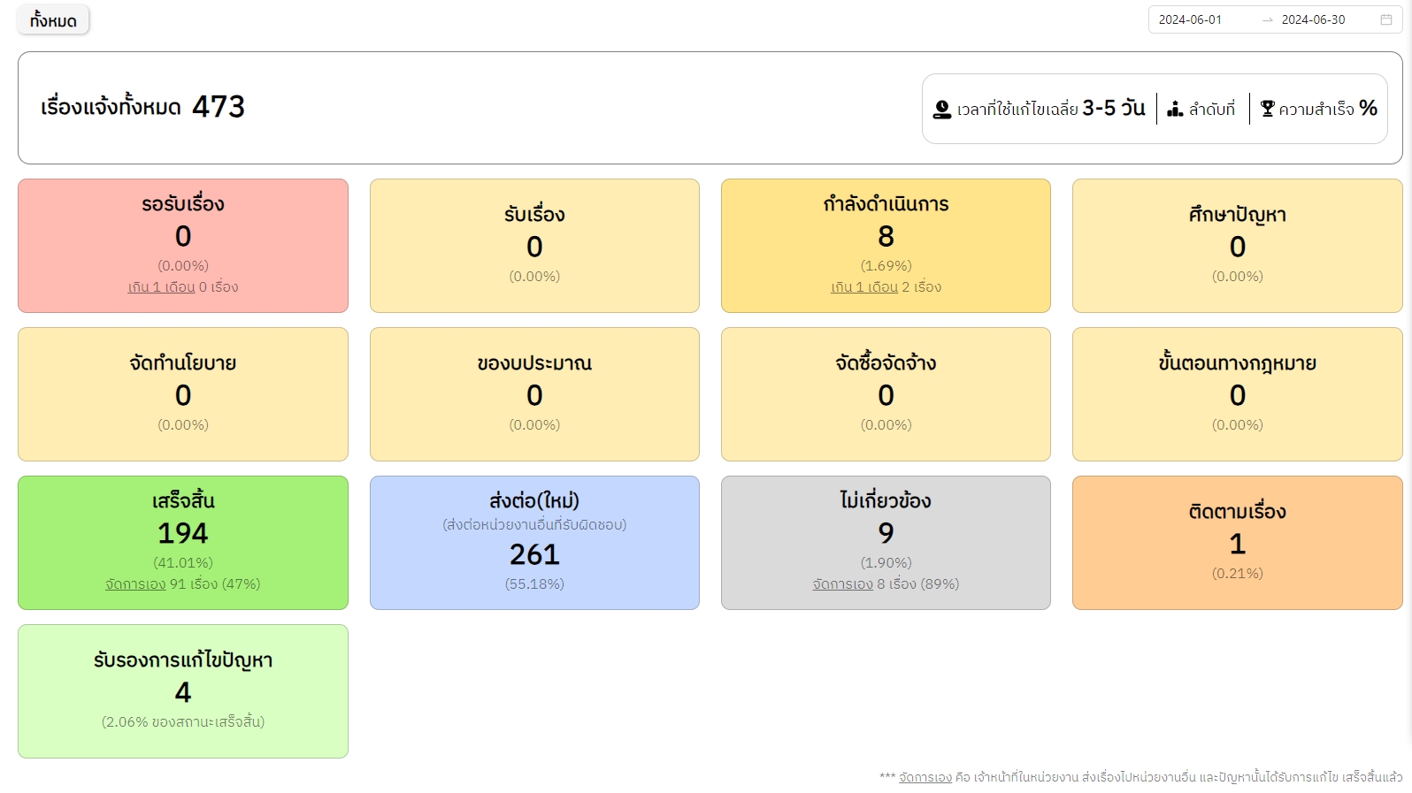Open the รับรองการแก้ไขปัญหา card
Viewport: 1412px width, 793px height.
coord(183,690)
